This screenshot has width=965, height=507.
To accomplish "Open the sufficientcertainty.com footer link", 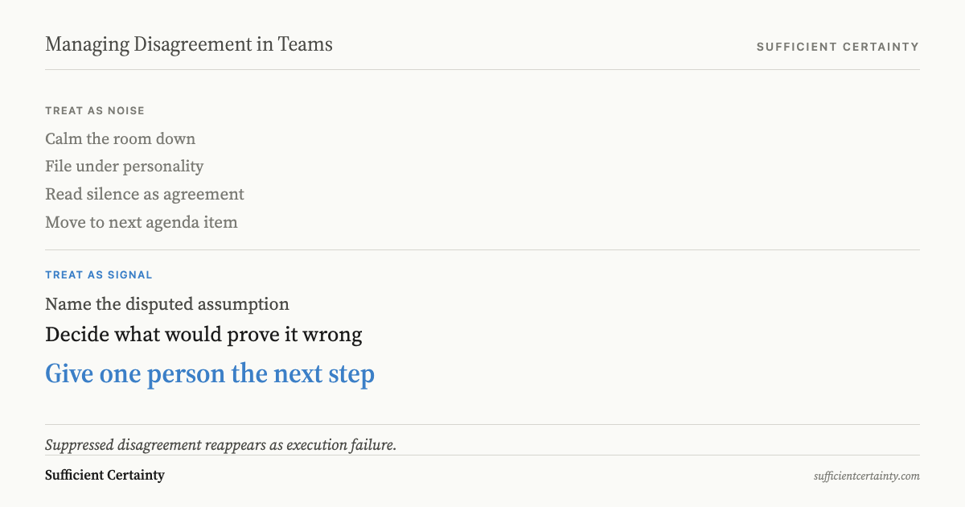I will 867,476.
